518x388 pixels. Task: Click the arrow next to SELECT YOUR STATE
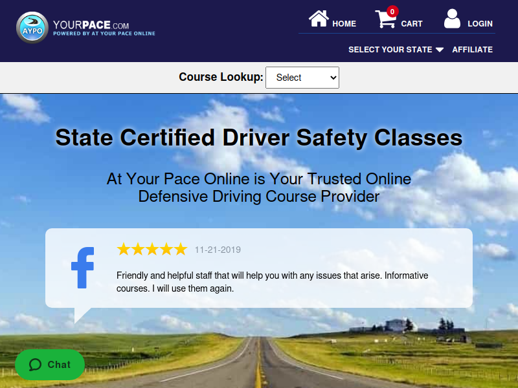(440, 50)
